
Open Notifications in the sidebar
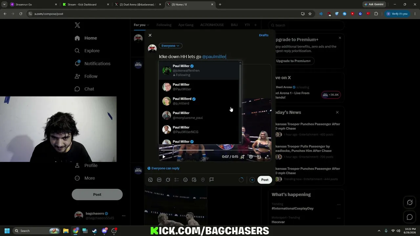click(x=92, y=64)
